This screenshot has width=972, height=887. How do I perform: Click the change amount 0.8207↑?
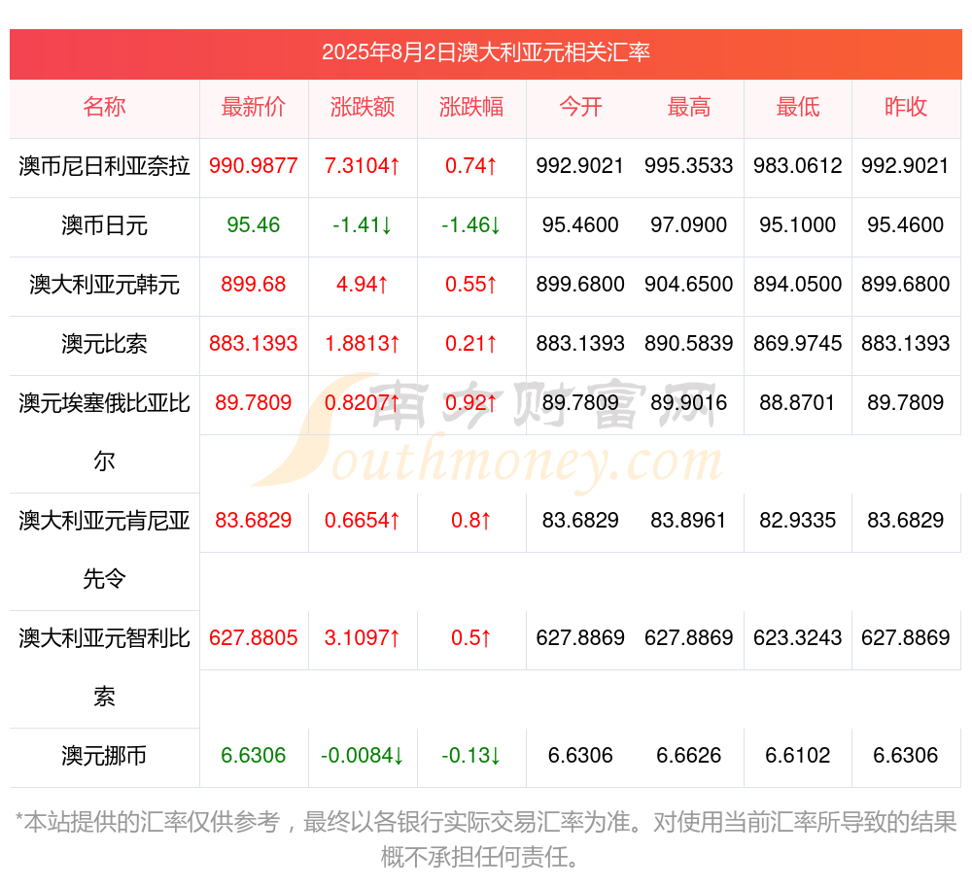[363, 402]
